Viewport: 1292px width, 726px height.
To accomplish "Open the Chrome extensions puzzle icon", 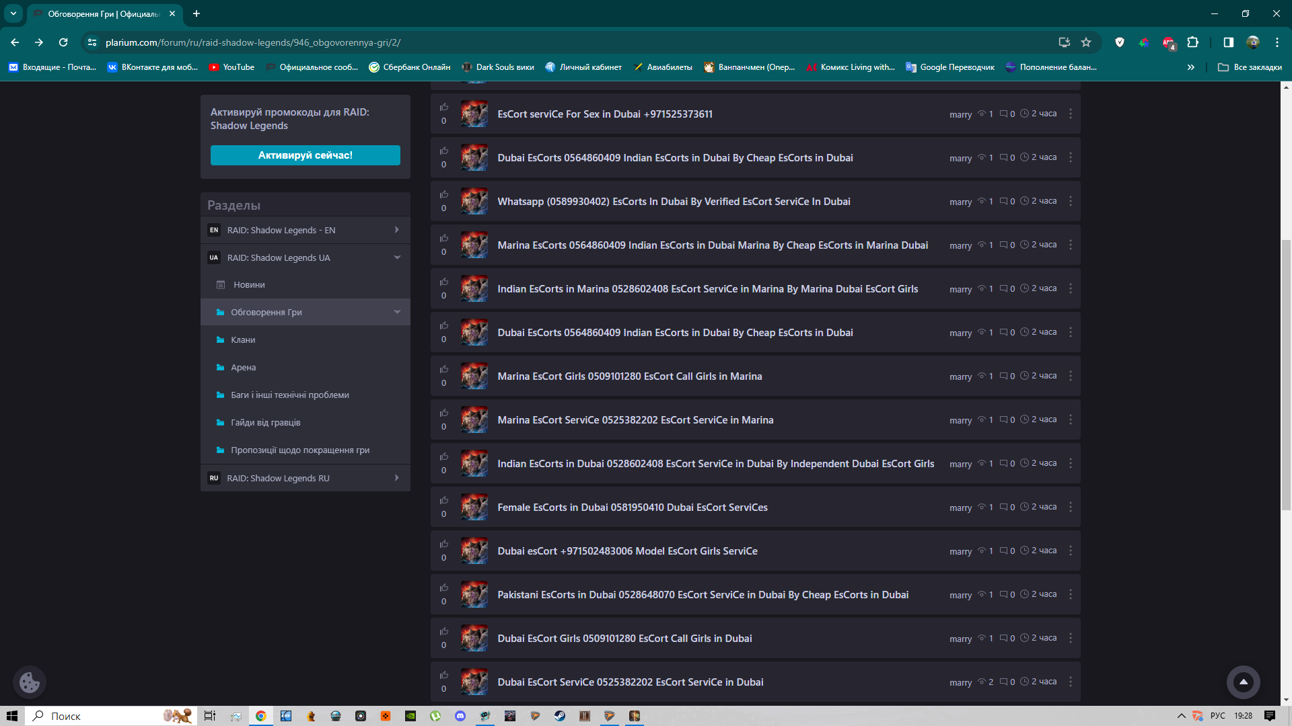I will pyautogui.click(x=1193, y=42).
